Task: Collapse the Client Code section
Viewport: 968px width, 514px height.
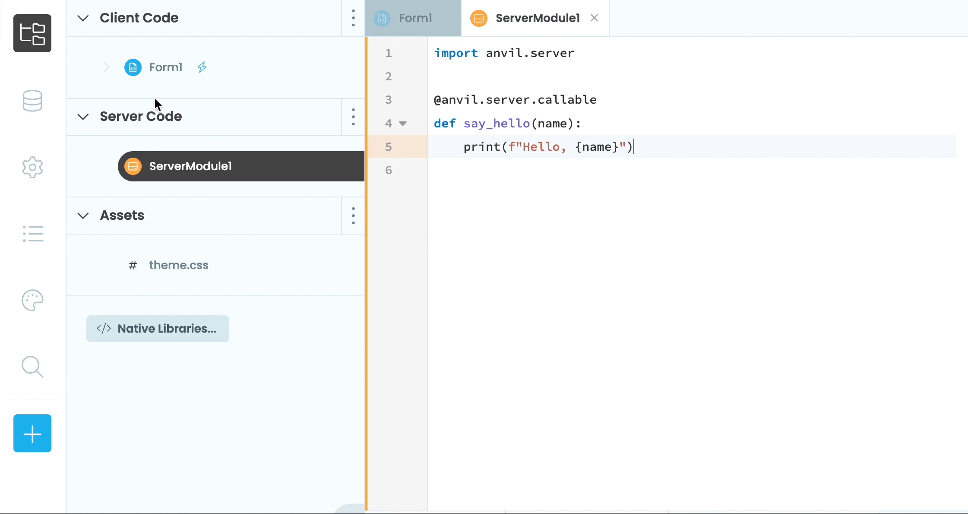Action: click(83, 18)
